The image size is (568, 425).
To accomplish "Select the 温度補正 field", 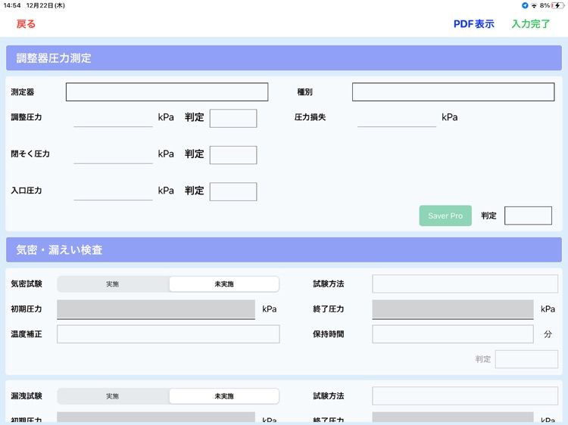I will click(x=168, y=333).
